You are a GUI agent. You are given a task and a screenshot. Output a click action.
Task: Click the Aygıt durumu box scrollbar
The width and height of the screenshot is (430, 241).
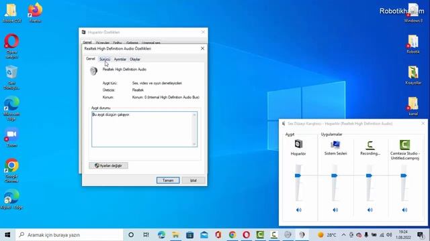[x=194, y=129]
